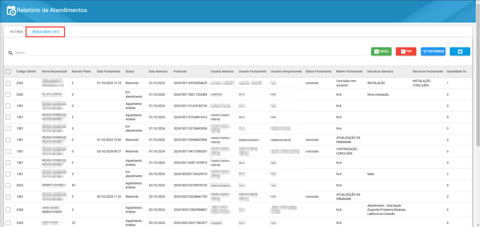This screenshot has width=480, height=227.
Task: Click the '02/10/2024 11:32' closing date
Action: pos(109,197)
